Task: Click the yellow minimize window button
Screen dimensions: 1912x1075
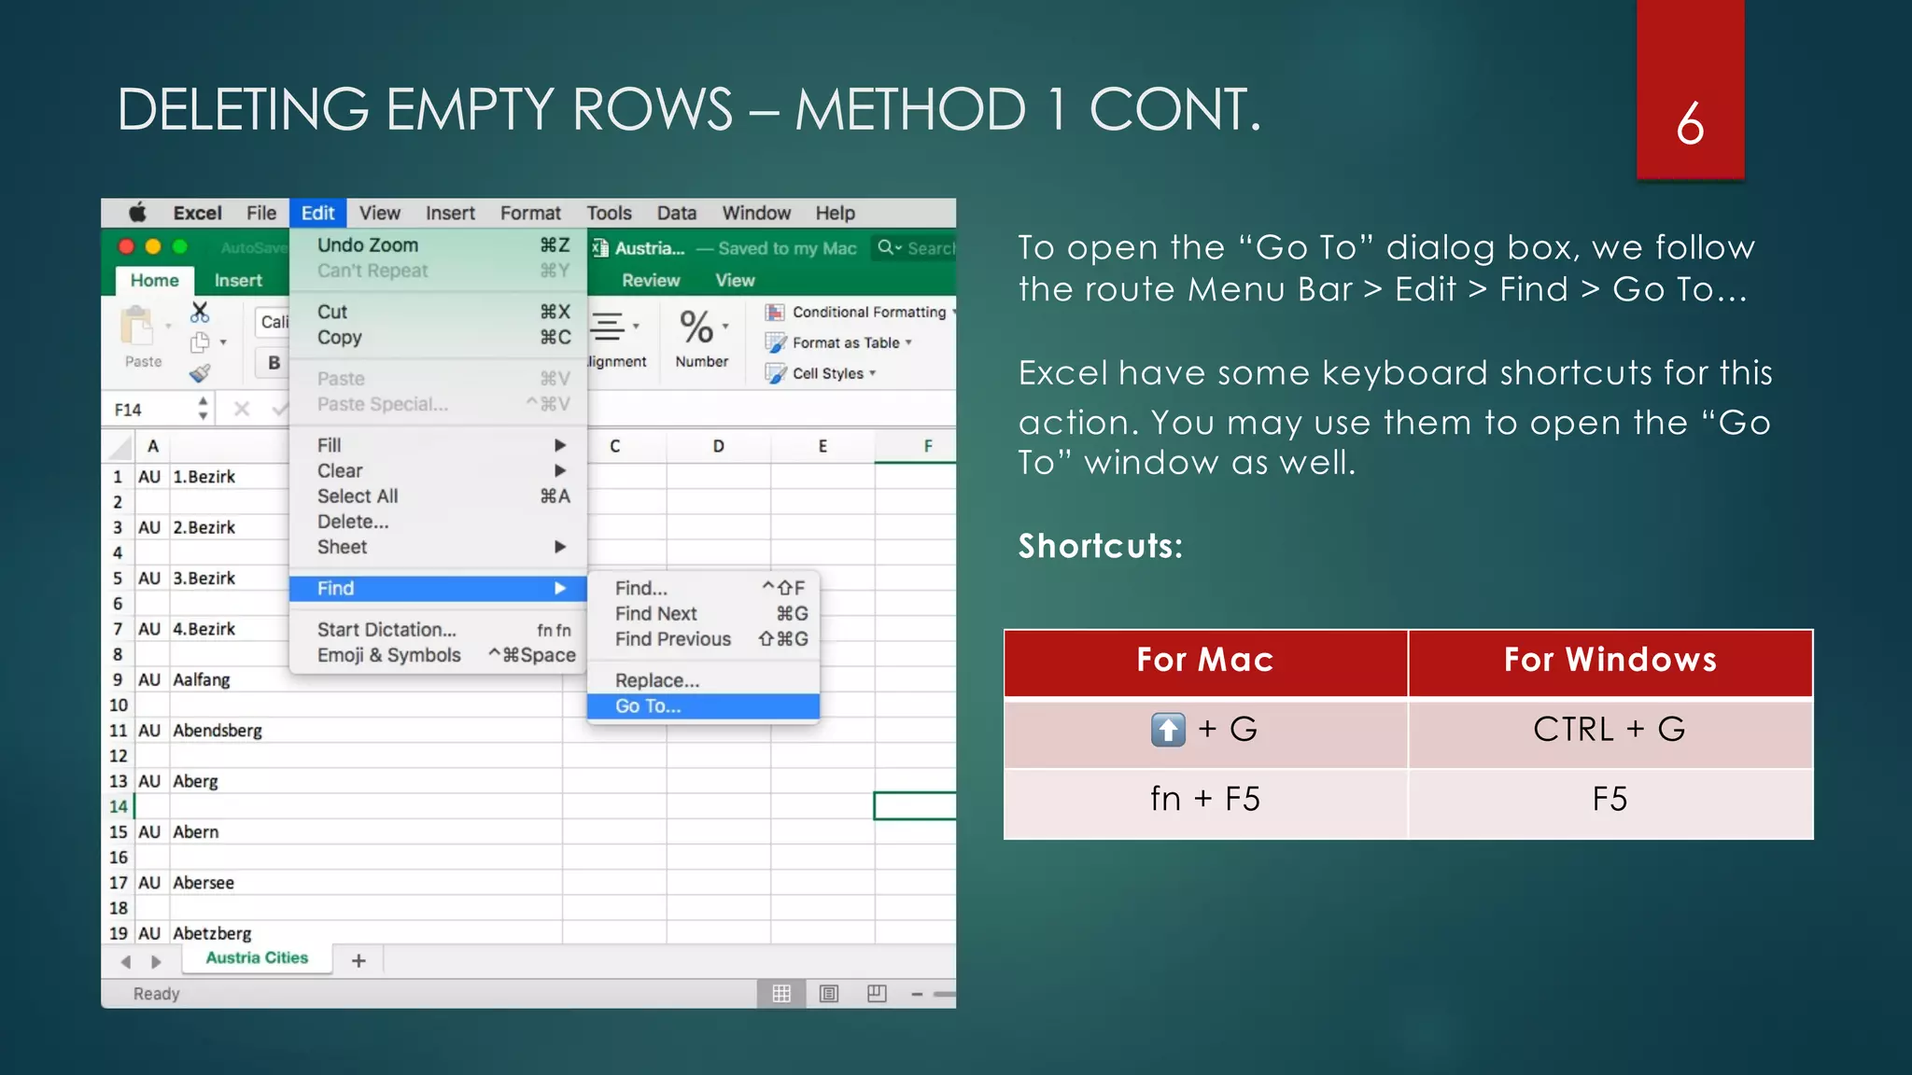Action: tap(153, 246)
